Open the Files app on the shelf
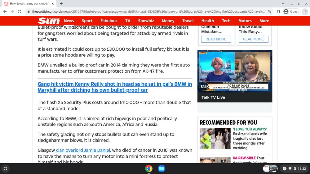The image size is (310, 174). click(x=162, y=169)
